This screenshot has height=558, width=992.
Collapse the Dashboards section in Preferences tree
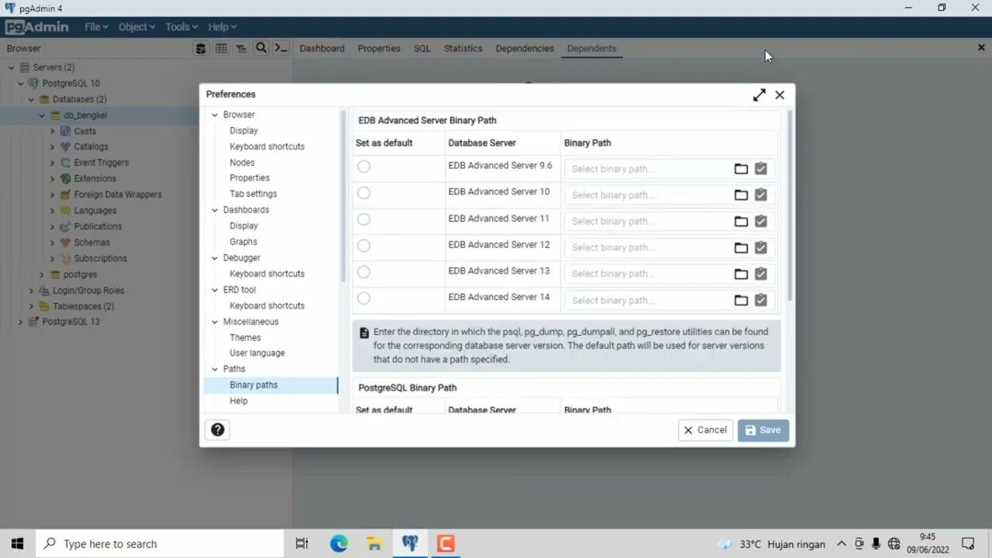pyautogui.click(x=215, y=210)
